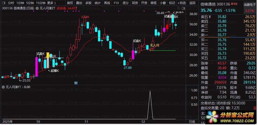Switch to the 分时 view
This screenshot has height=125, width=258.
click(x=11, y=3)
